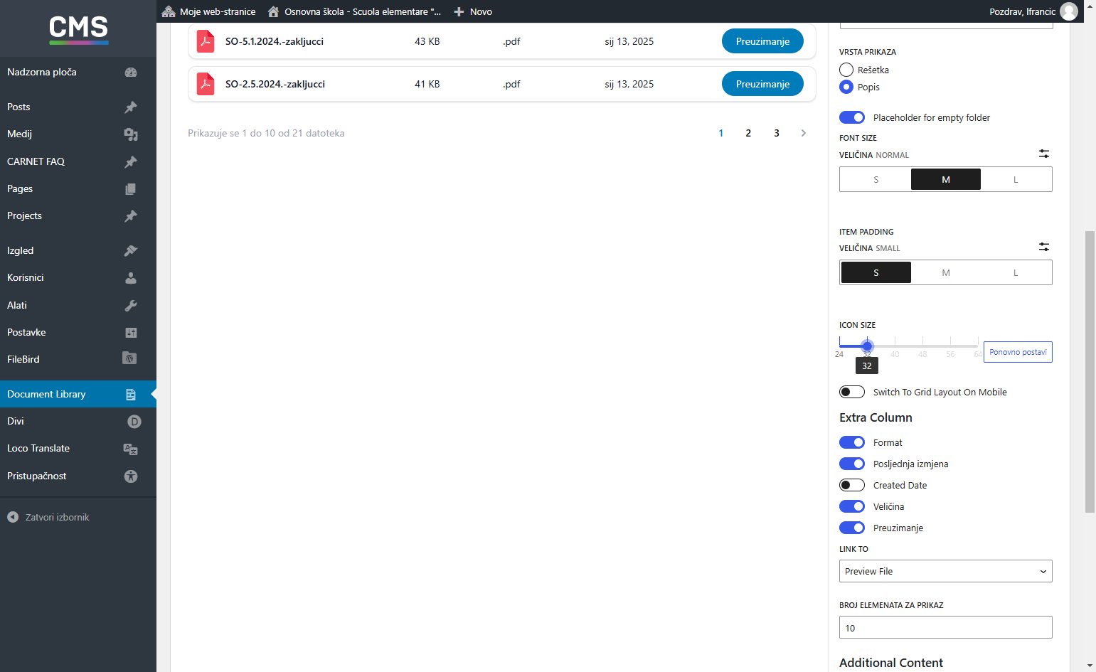The width and height of the screenshot is (1096, 672).
Task: Click the Alati wrench icon
Action: click(131, 306)
